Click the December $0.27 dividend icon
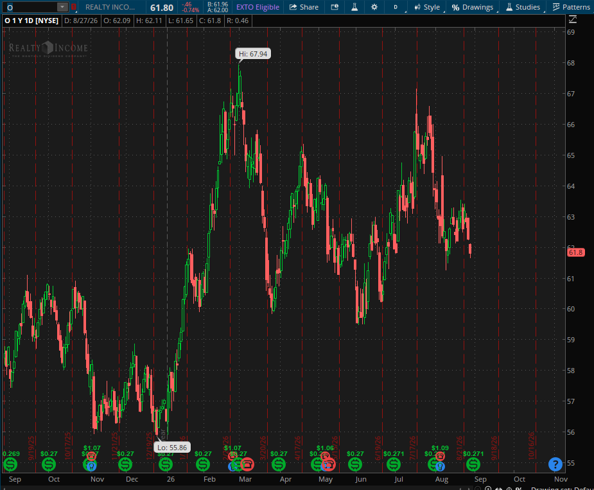 tap(125, 464)
